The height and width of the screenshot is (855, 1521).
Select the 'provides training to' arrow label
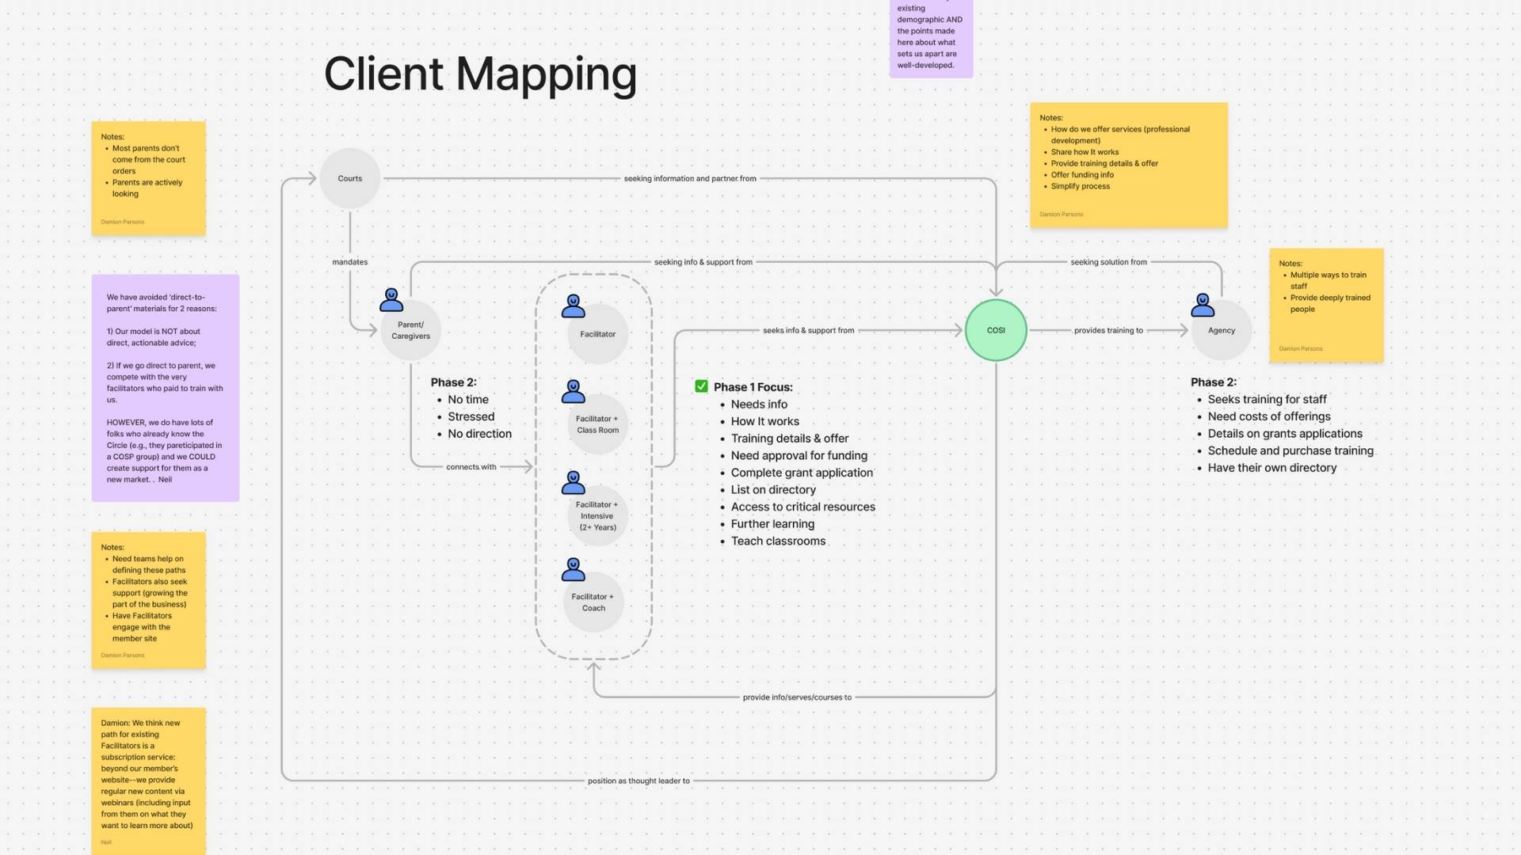click(x=1108, y=330)
